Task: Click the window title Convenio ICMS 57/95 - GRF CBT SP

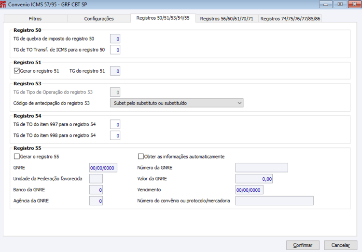Action: tap(48, 4)
